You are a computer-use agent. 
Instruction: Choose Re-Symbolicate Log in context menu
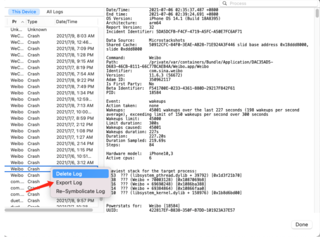click(80, 191)
